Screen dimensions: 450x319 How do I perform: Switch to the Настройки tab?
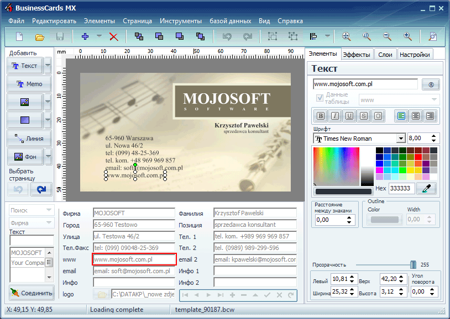[415, 55]
